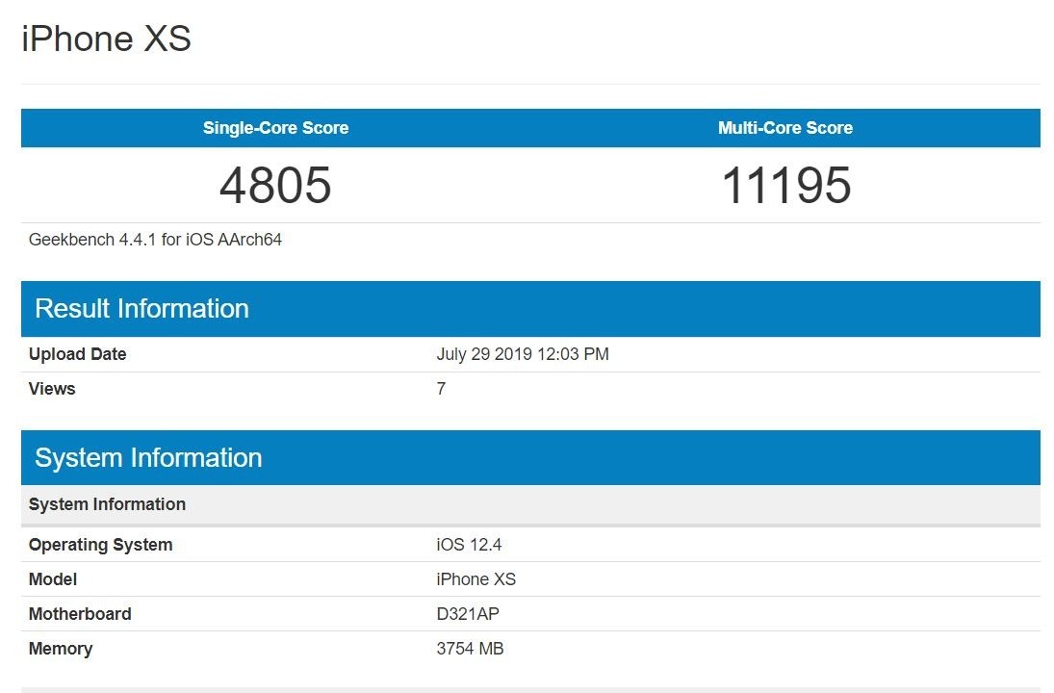The width and height of the screenshot is (1054, 693).
Task: Click the 3754 MB memory value
Action: 470,649
